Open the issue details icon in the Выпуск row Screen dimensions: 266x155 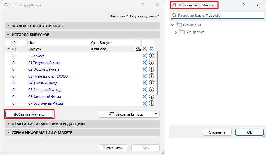(151, 49)
